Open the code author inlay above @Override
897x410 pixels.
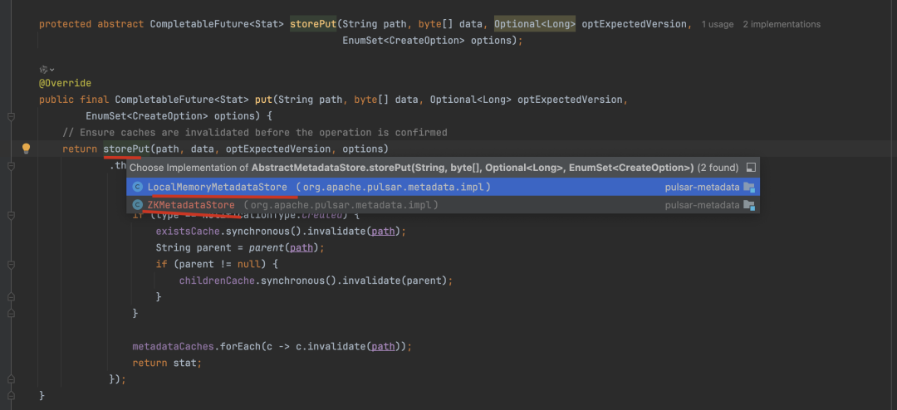47,69
